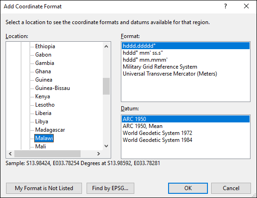Select the hddd.ddddd° format
This screenshot has height=198, width=257.
click(186, 46)
